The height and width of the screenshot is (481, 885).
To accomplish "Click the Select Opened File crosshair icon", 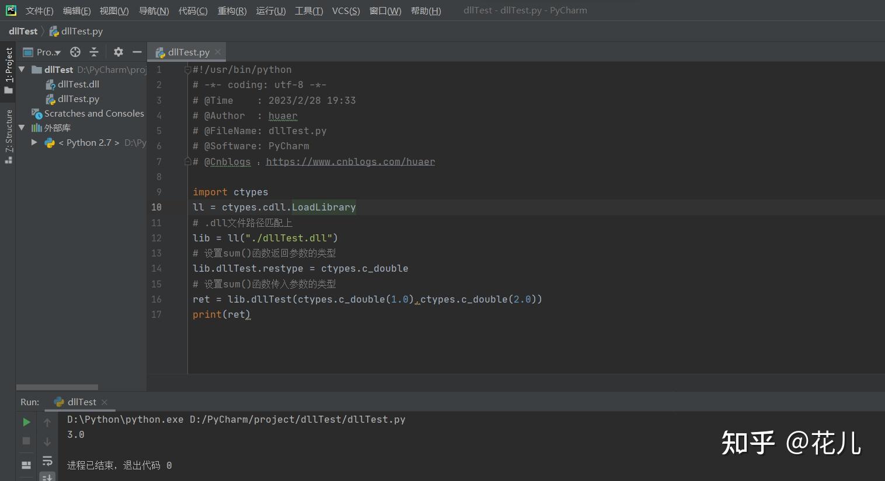I will point(75,52).
